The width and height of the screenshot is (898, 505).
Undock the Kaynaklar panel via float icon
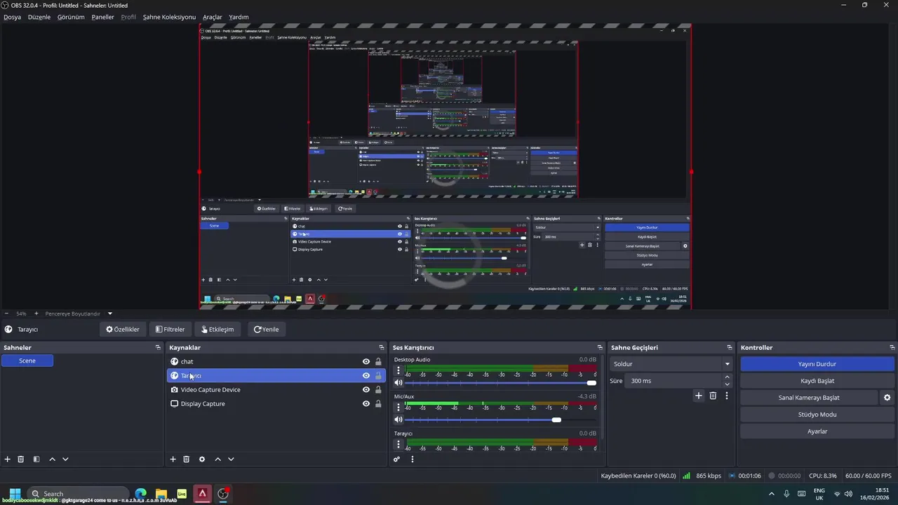(x=382, y=348)
